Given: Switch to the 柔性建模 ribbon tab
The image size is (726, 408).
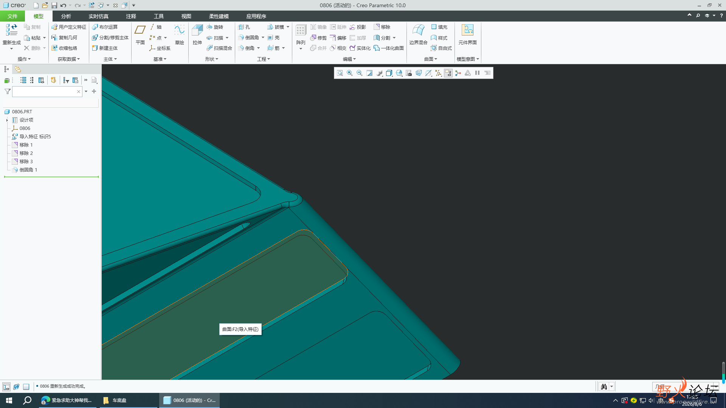Looking at the screenshot, I should (x=219, y=16).
